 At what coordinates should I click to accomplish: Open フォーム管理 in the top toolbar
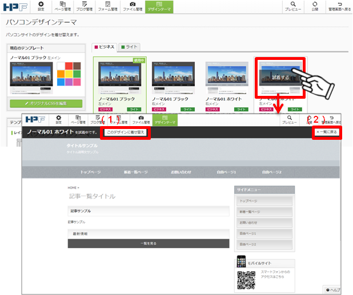[x=110, y=7]
